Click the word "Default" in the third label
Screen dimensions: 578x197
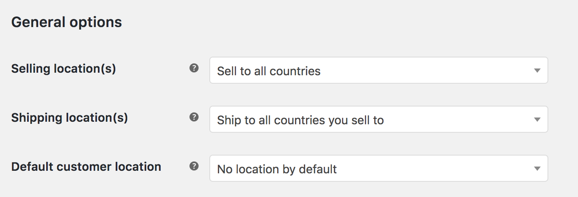[x=32, y=167]
